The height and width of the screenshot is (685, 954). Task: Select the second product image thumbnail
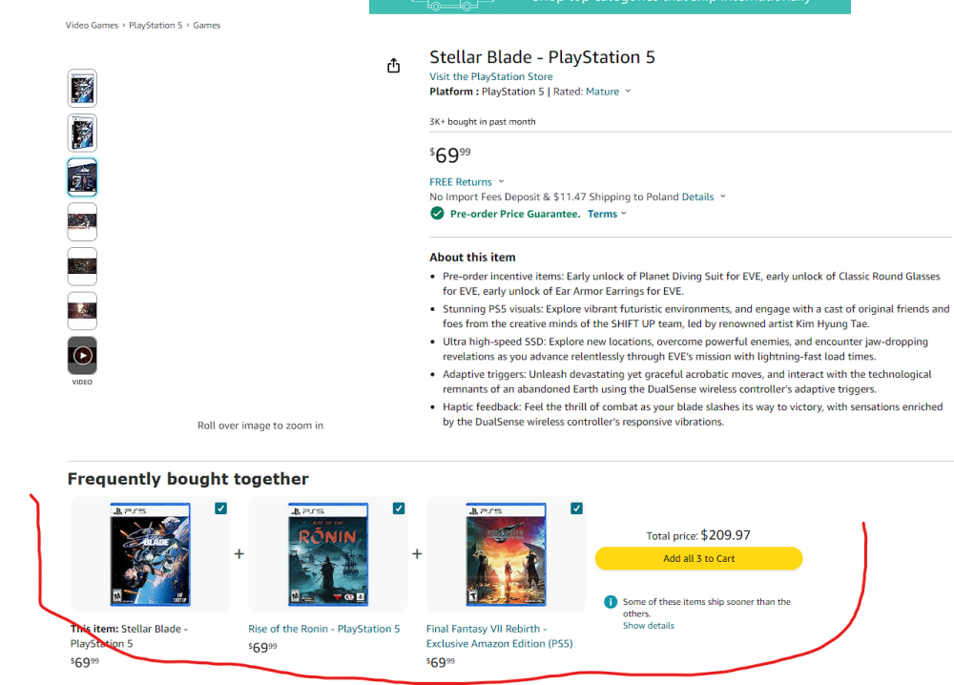(x=82, y=133)
